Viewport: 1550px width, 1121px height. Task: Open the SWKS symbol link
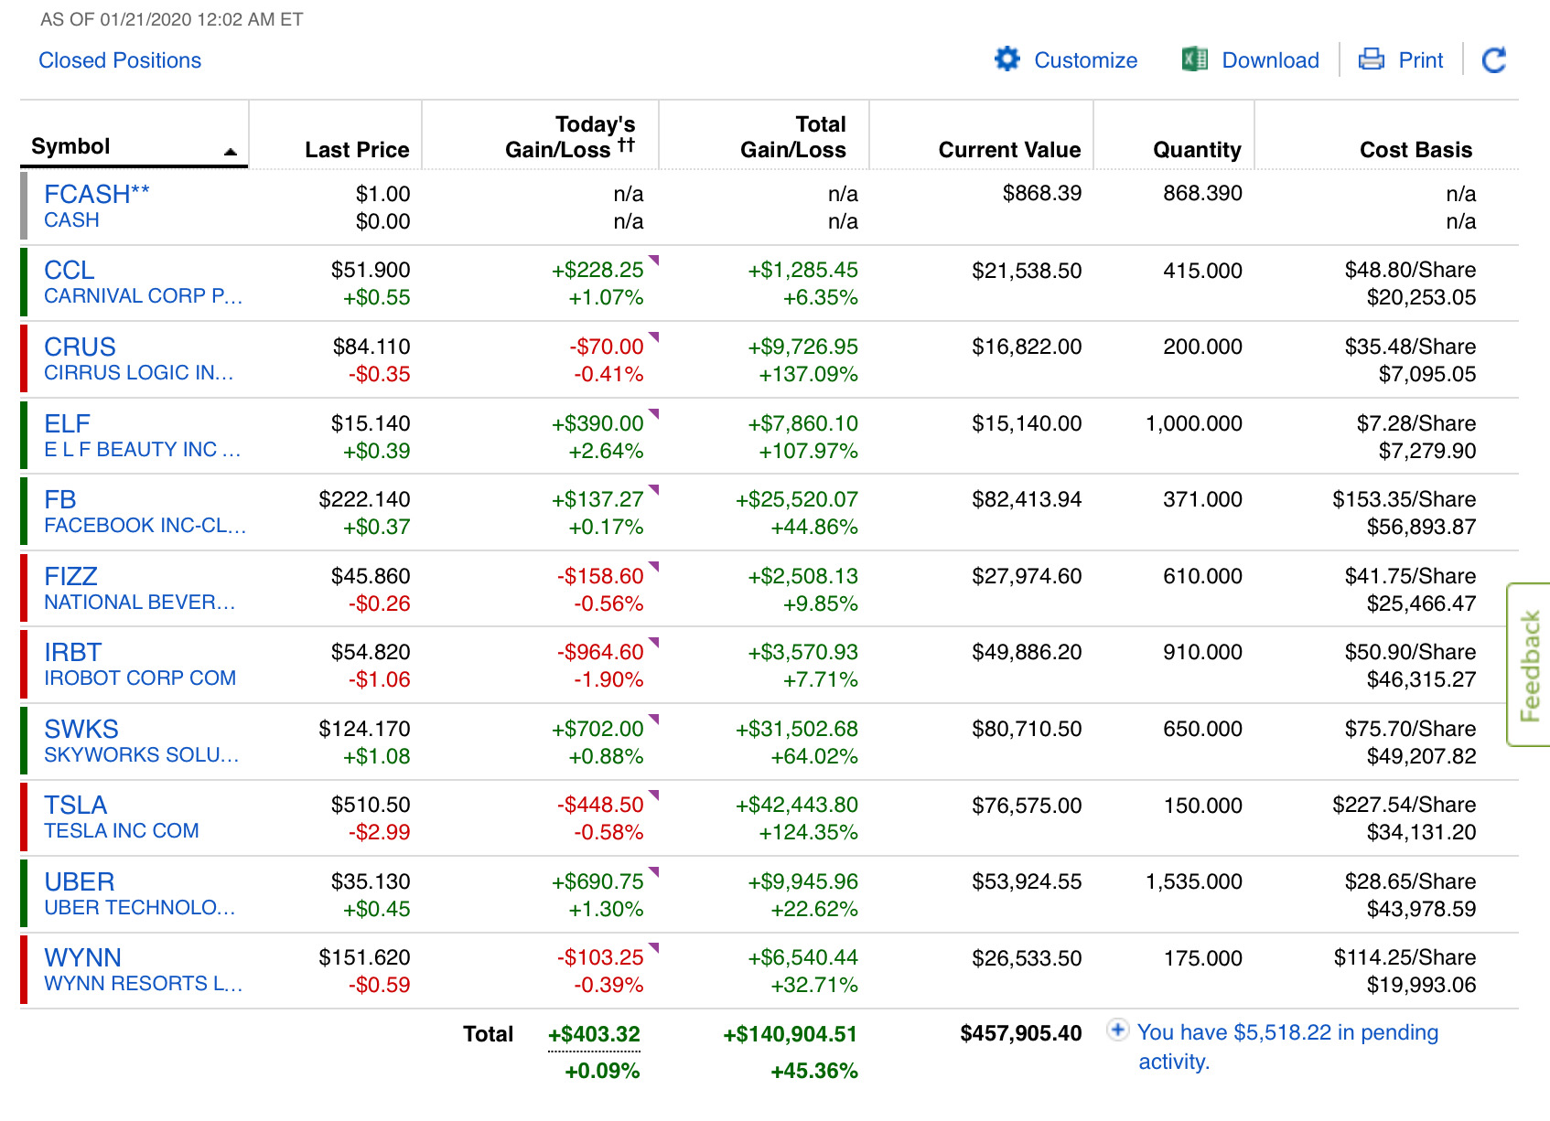click(x=81, y=730)
